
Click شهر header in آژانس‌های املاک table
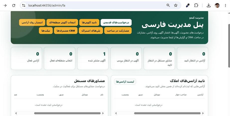(140, 95)
